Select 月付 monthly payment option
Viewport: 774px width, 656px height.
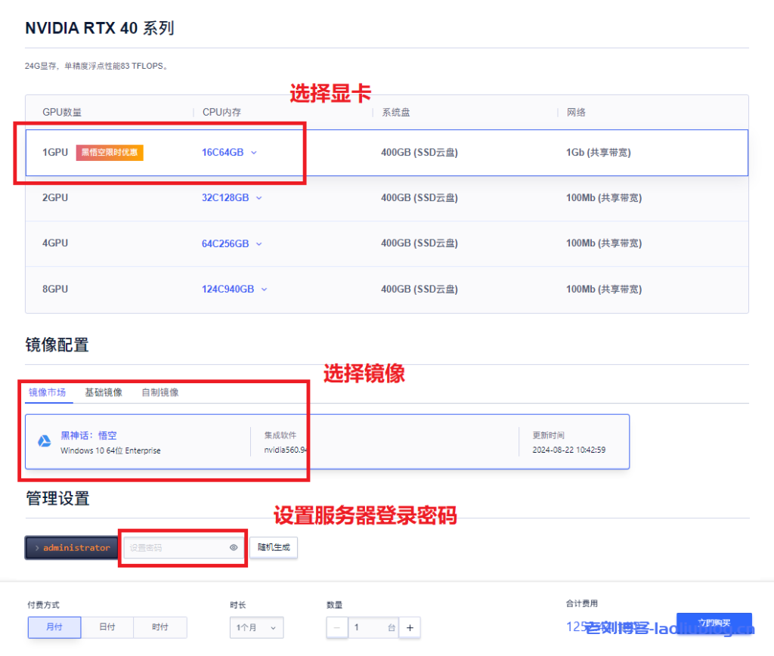54,627
